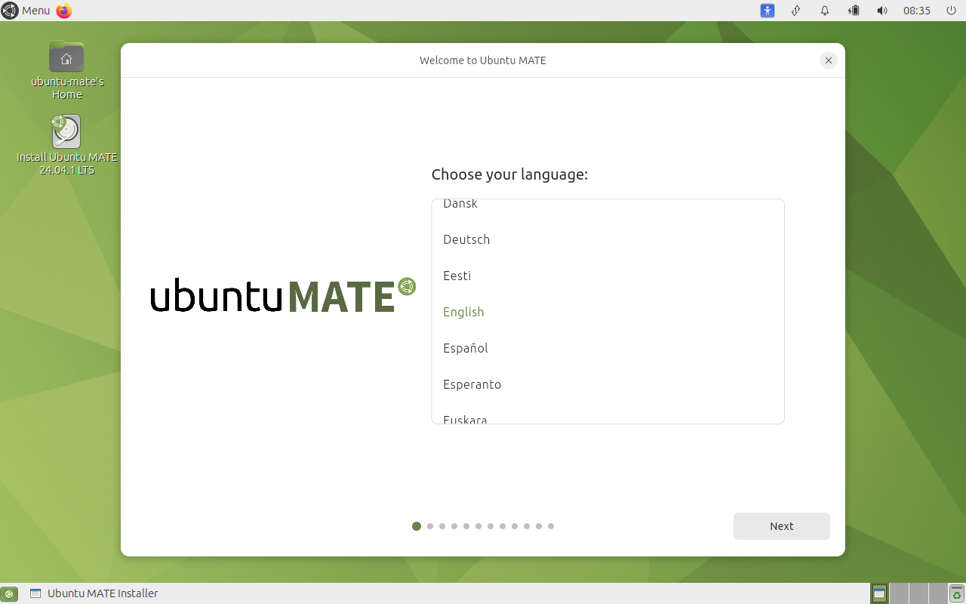966x604 pixels.
Task: Choose Español as the language
Action: click(x=466, y=348)
